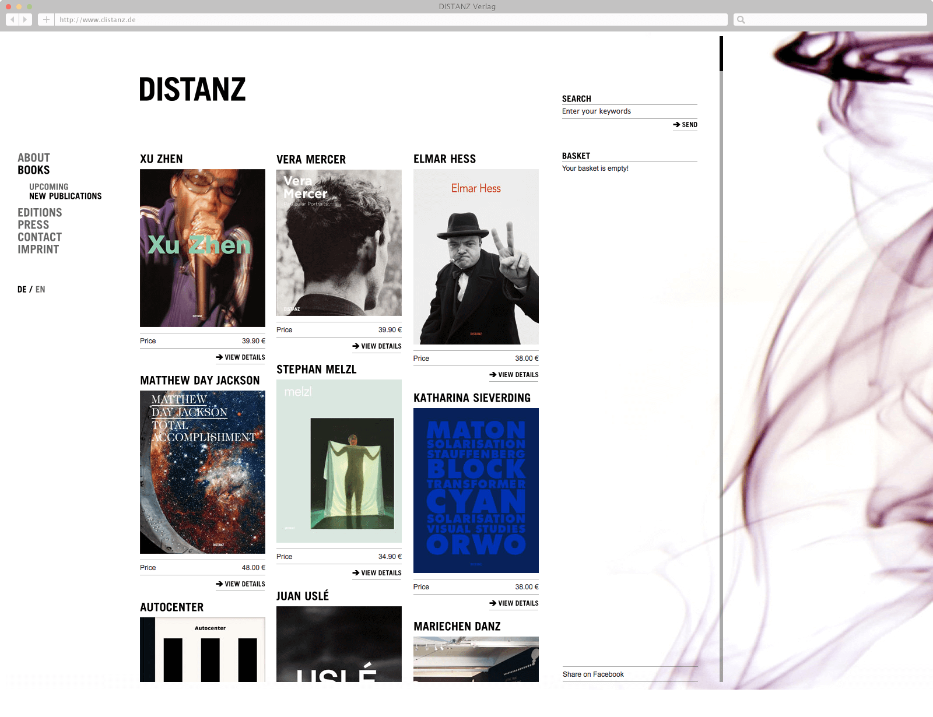Open the Matthew Day Jackson book cover
Viewport: 933px width, 717px height.
click(202, 472)
